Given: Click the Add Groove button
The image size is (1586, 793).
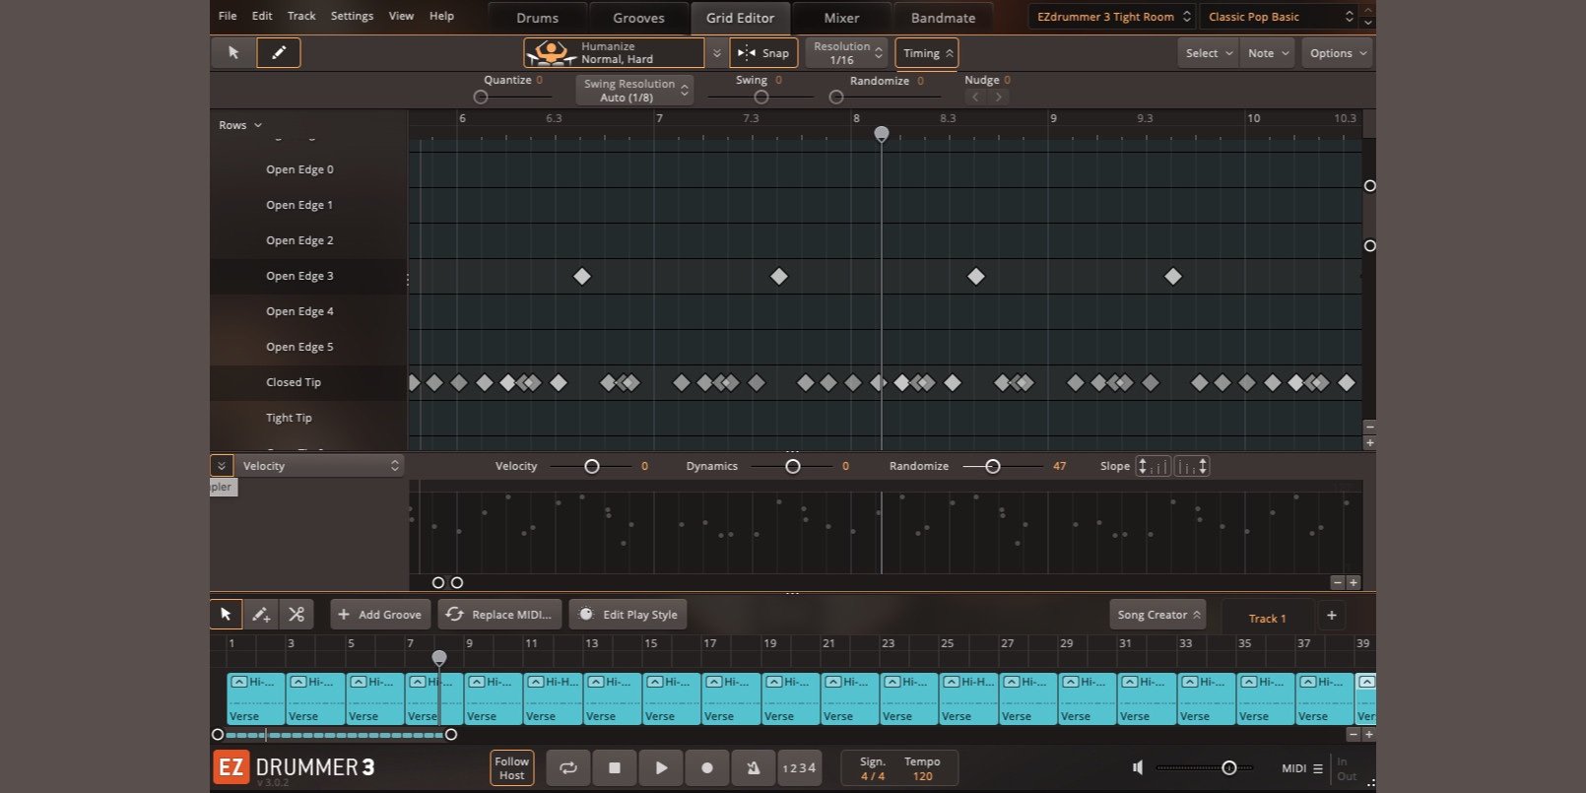Looking at the screenshot, I should coord(380,615).
